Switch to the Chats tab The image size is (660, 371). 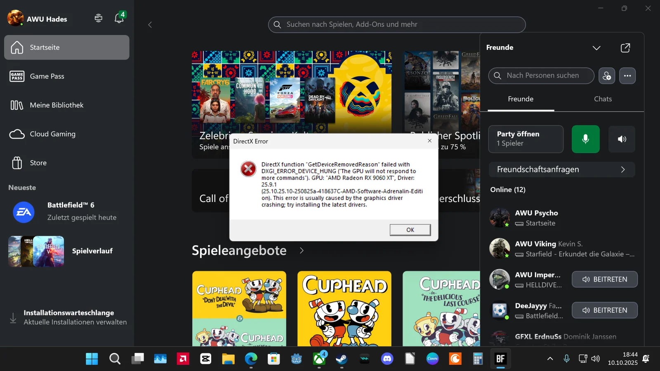[x=603, y=99]
